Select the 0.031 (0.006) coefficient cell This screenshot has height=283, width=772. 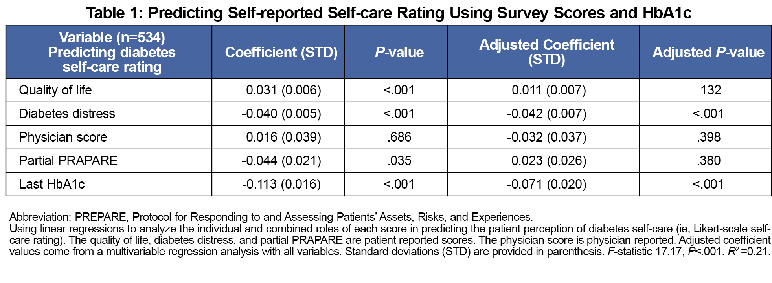(x=283, y=90)
